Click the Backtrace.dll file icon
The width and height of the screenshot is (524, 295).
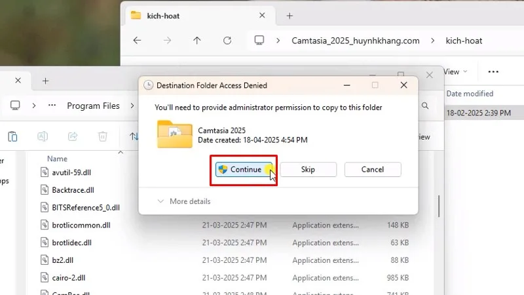point(45,190)
